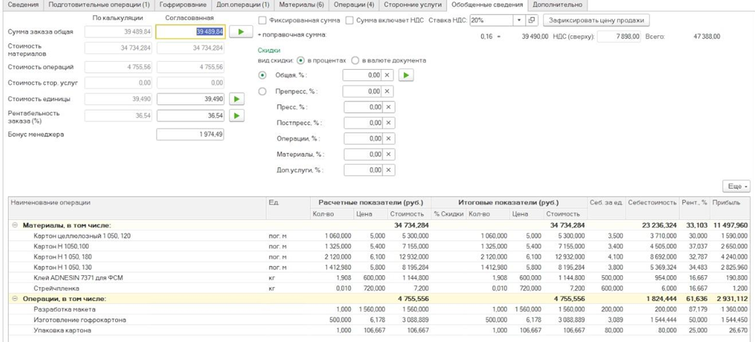Click the Бонус менеджера field
The height and width of the screenshot is (342, 755).
[x=191, y=134]
